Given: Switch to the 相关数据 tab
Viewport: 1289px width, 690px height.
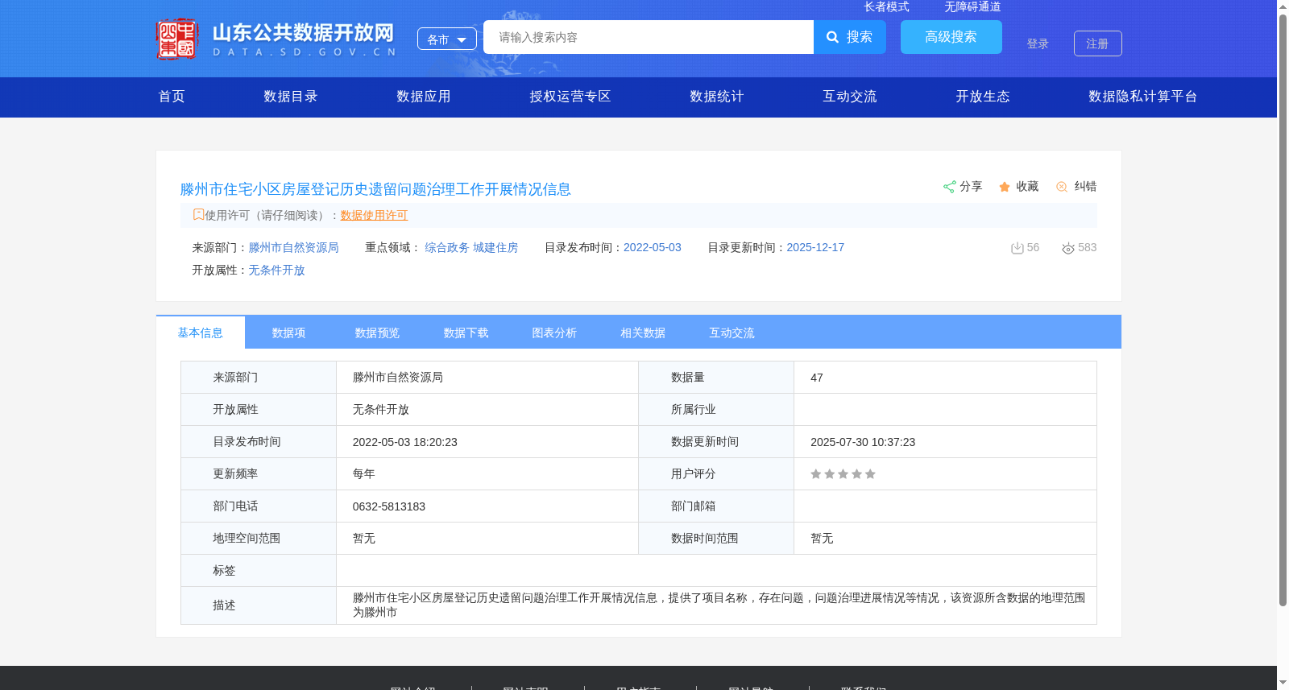Looking at the screenshot, I should 644,333.
